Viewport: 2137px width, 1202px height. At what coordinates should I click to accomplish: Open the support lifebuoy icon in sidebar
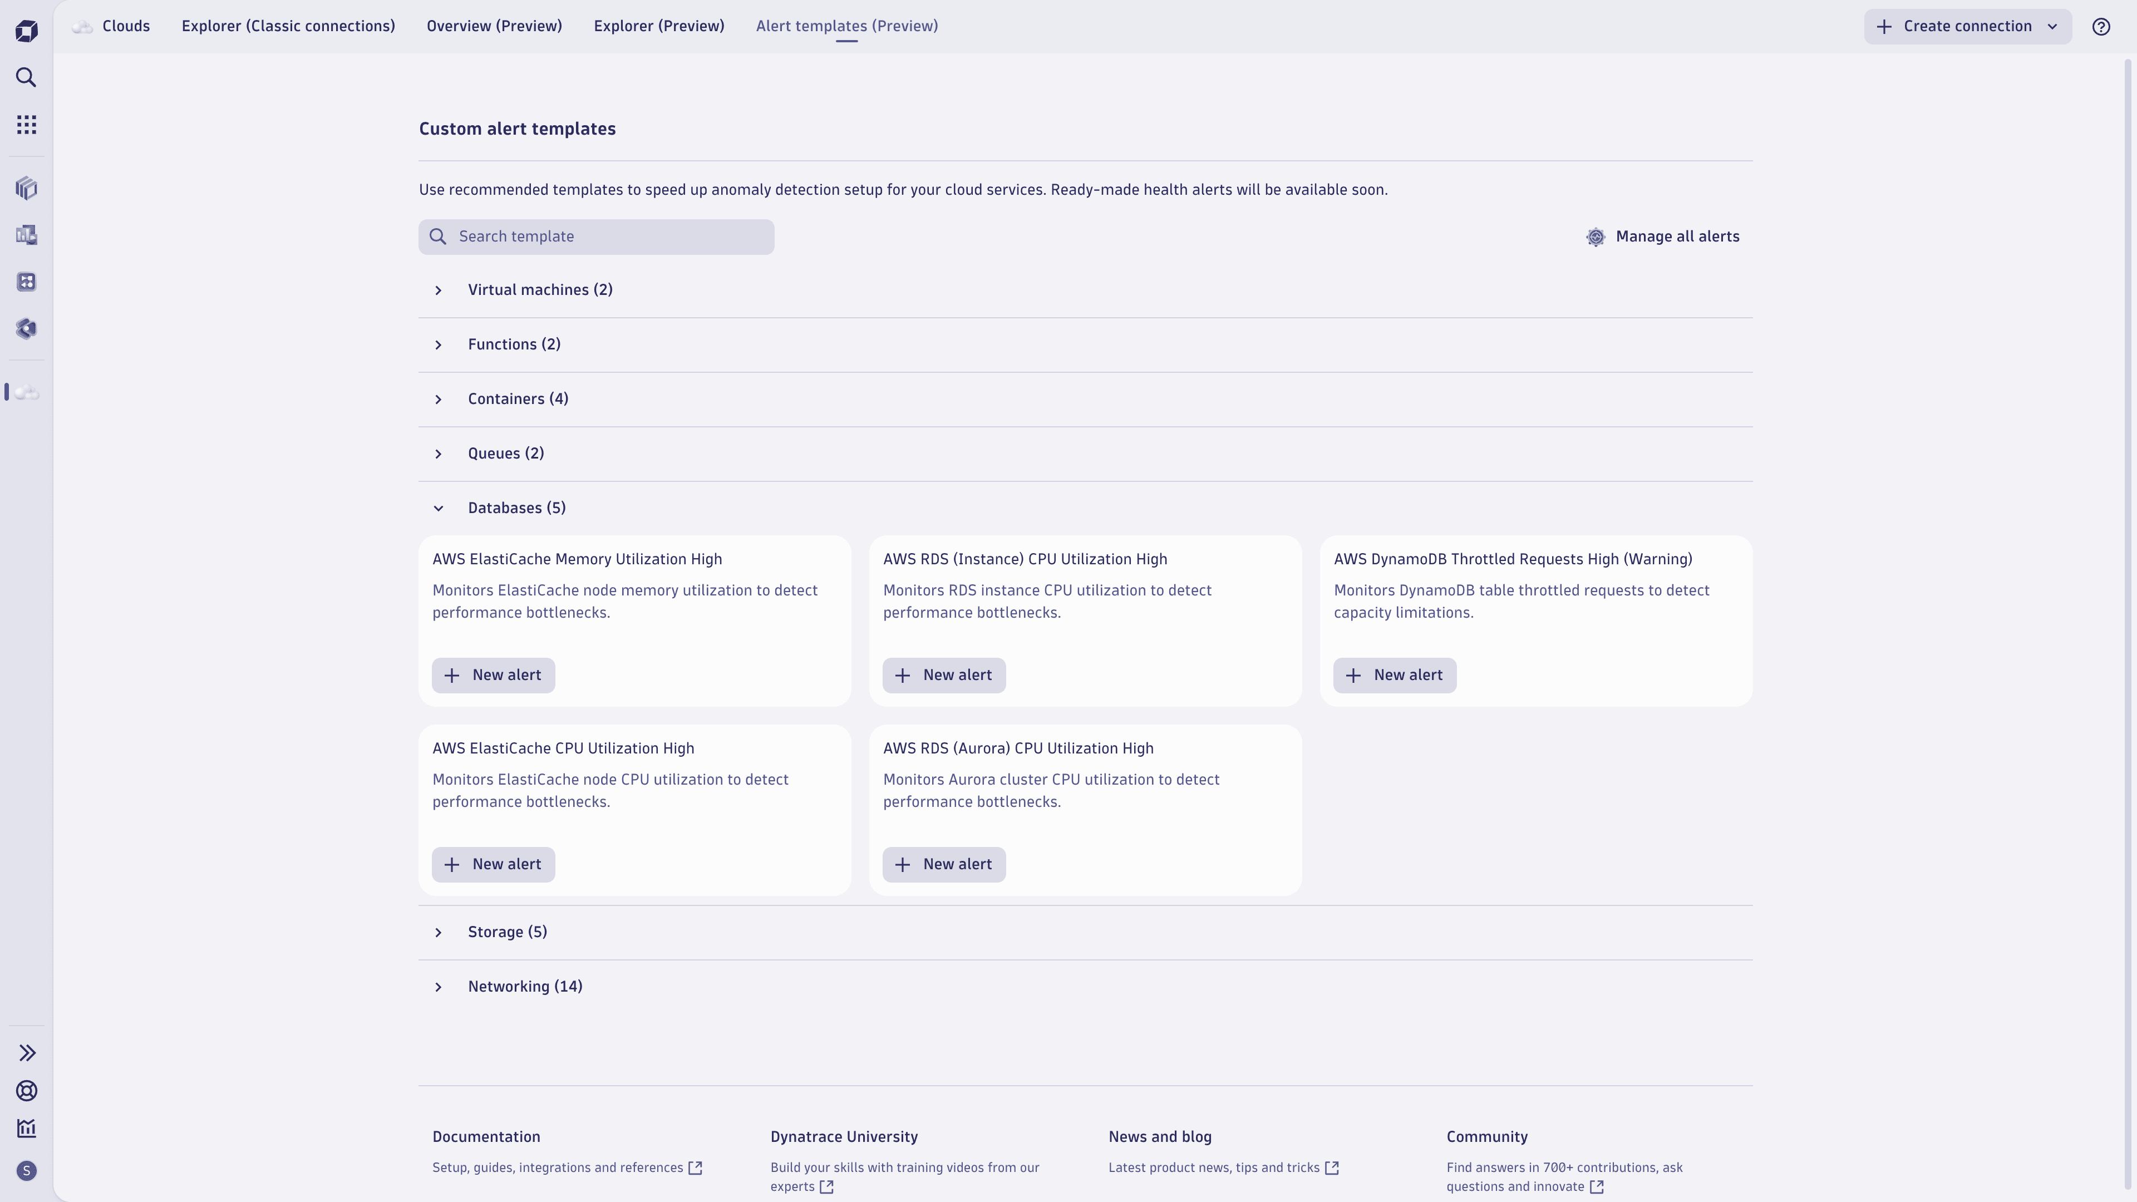pos(27,1091)
